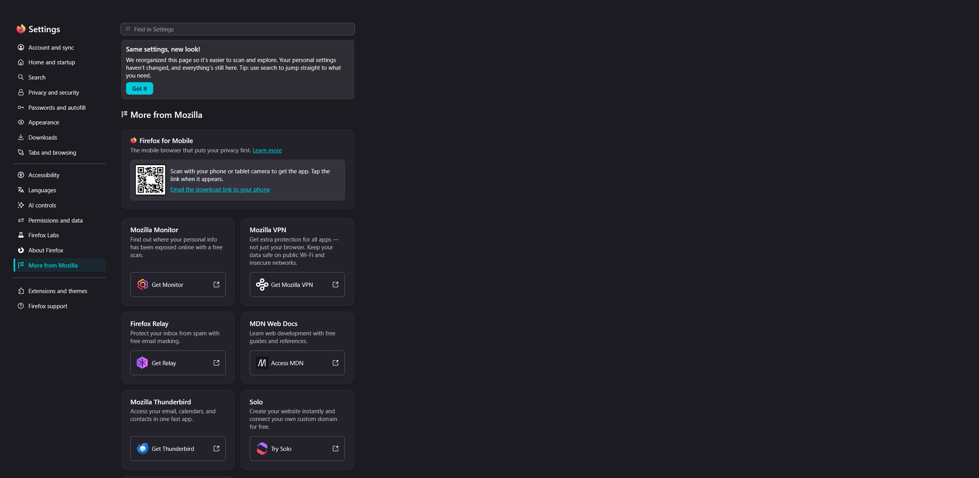This screenshot has height=478, width=979.
Task: Click the Get Thunderbird button
Action: (178, 449)
